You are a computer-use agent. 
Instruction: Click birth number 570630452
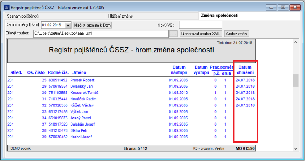58,137
